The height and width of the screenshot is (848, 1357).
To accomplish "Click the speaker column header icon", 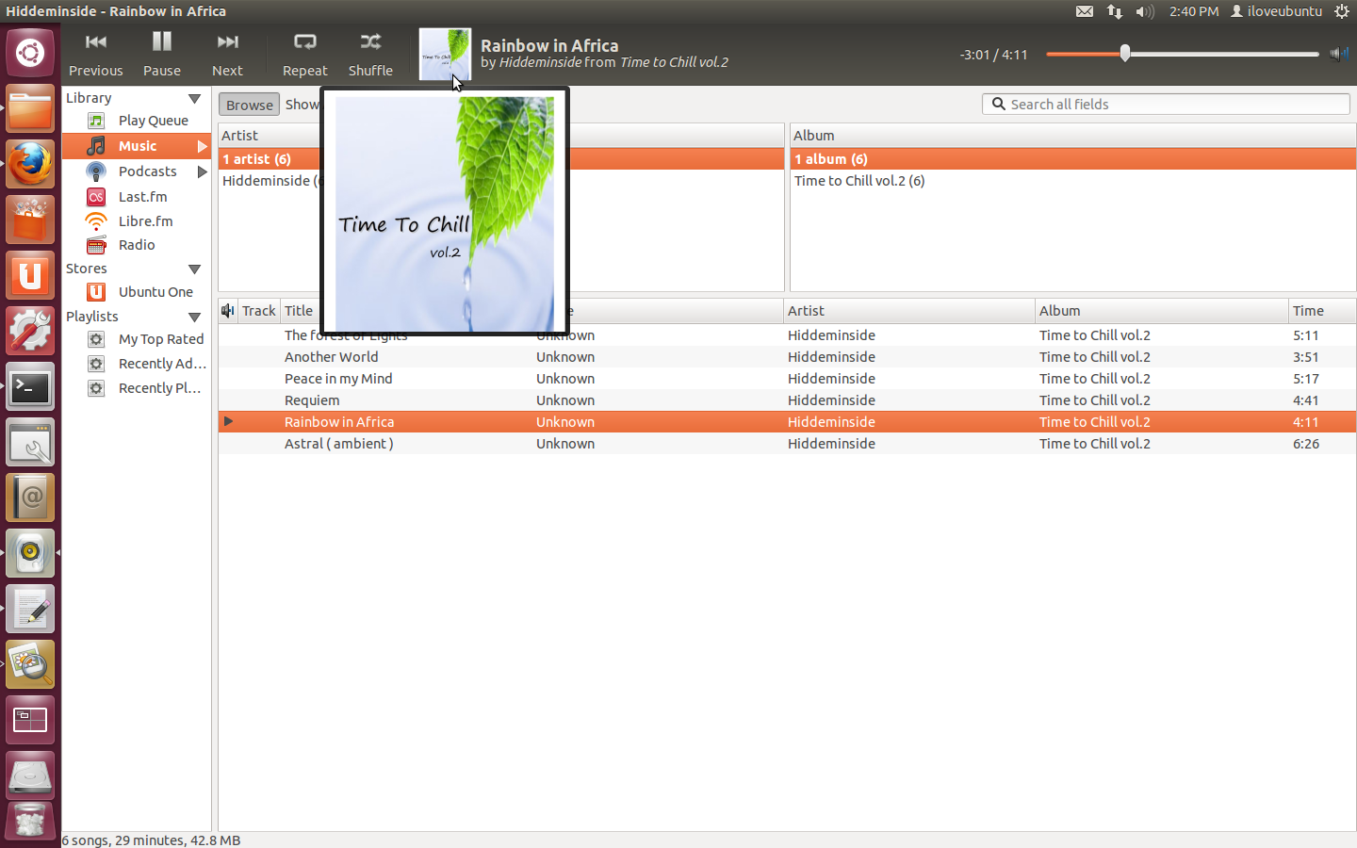I will [228, 311].
